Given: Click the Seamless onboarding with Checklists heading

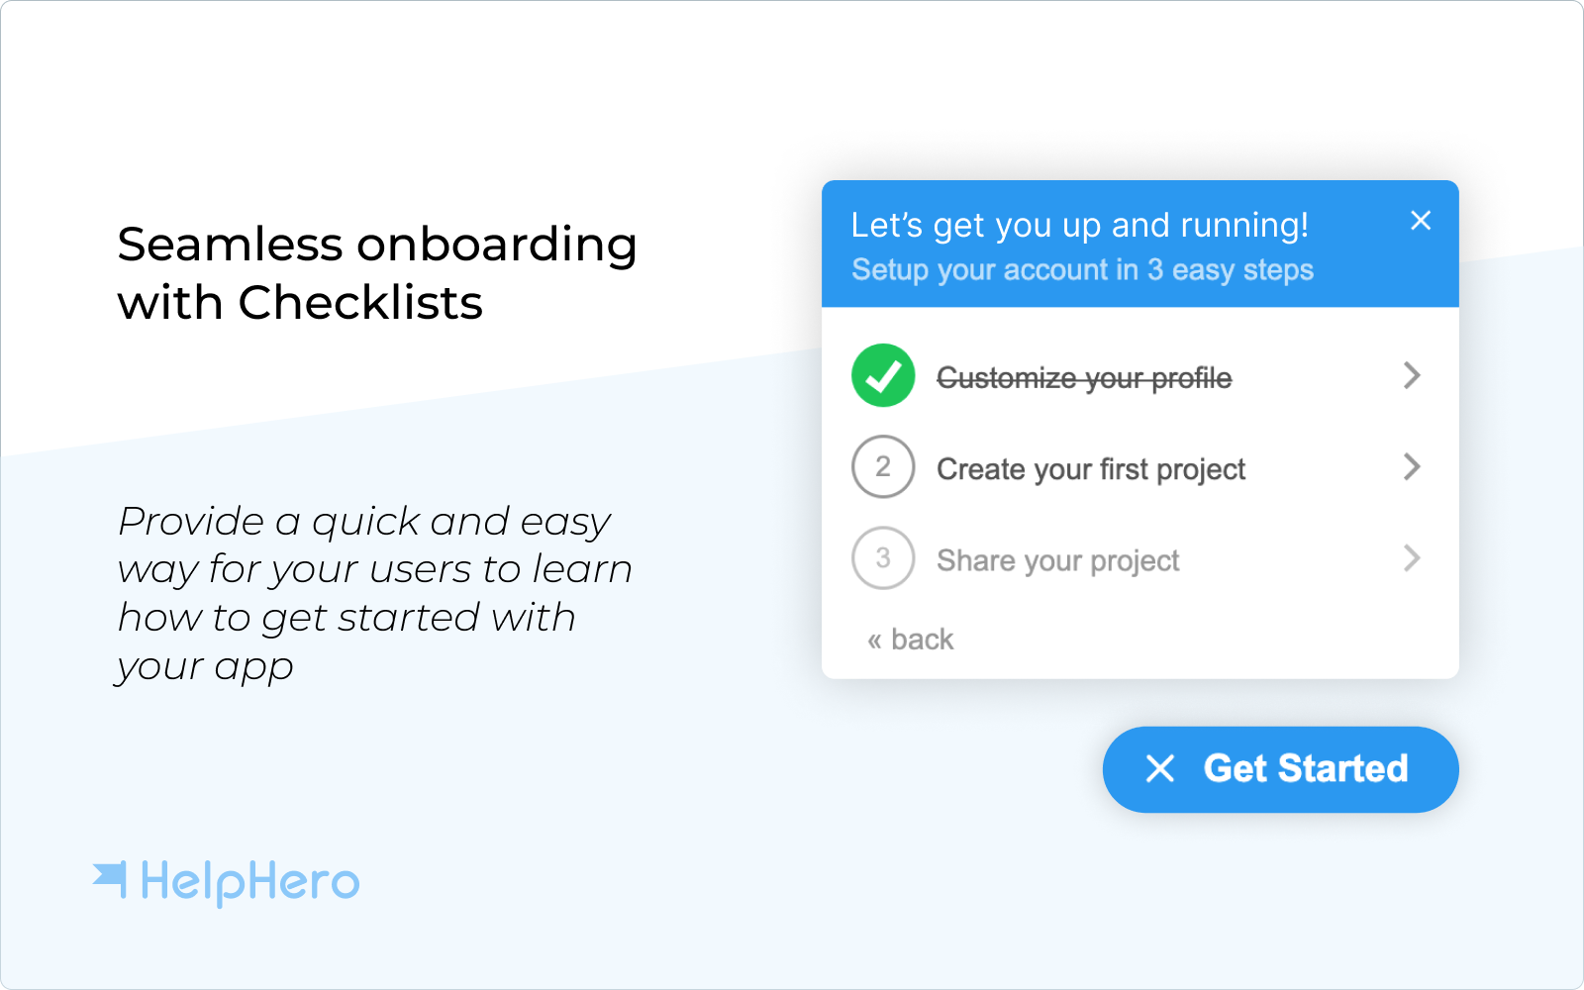Looking at the screenshot, I should pos(376,272).
